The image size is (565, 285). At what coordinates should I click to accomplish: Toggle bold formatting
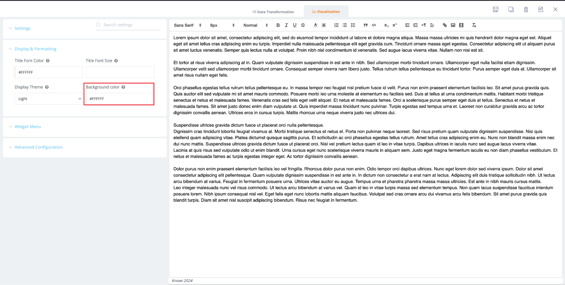pyautogui.click(x=278, y=25)
